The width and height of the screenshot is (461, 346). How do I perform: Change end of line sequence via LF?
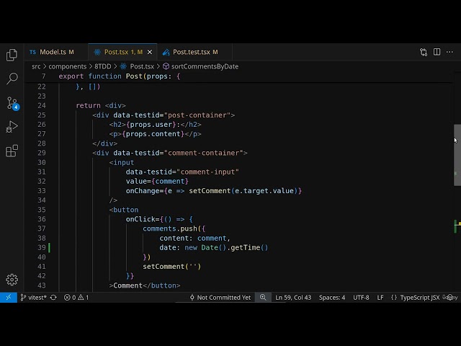[x=380, y=298]
